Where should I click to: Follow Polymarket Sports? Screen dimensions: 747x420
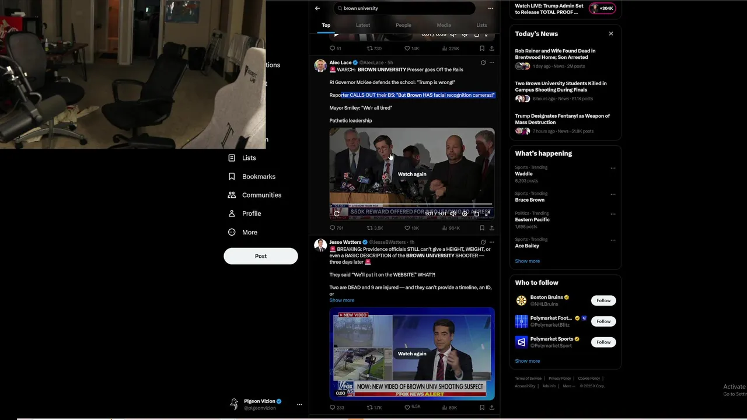coord(603,342)
